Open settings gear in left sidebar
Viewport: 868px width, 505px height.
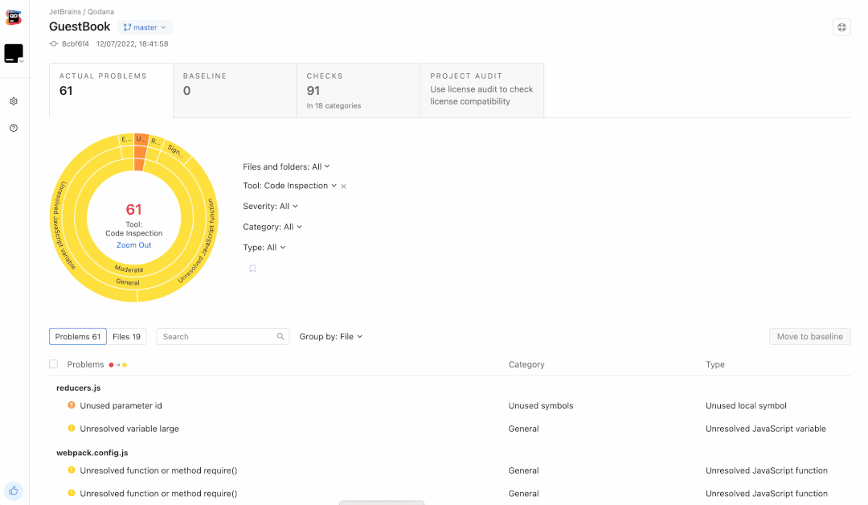coord(14,101)
